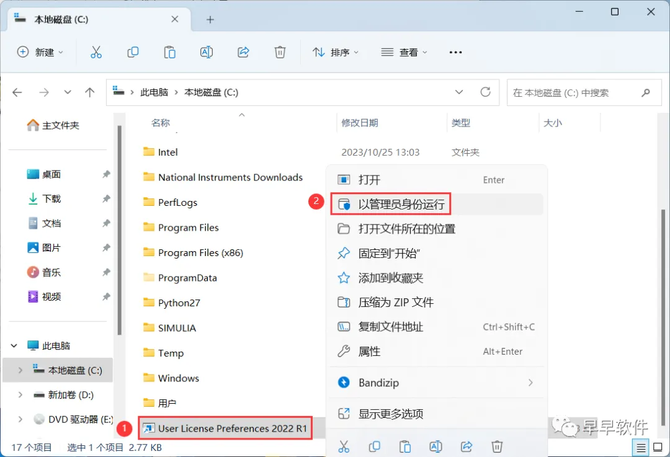Select the National Instruments Downloads folder
This screenshot has width=670, height=457.
(223, 177)
